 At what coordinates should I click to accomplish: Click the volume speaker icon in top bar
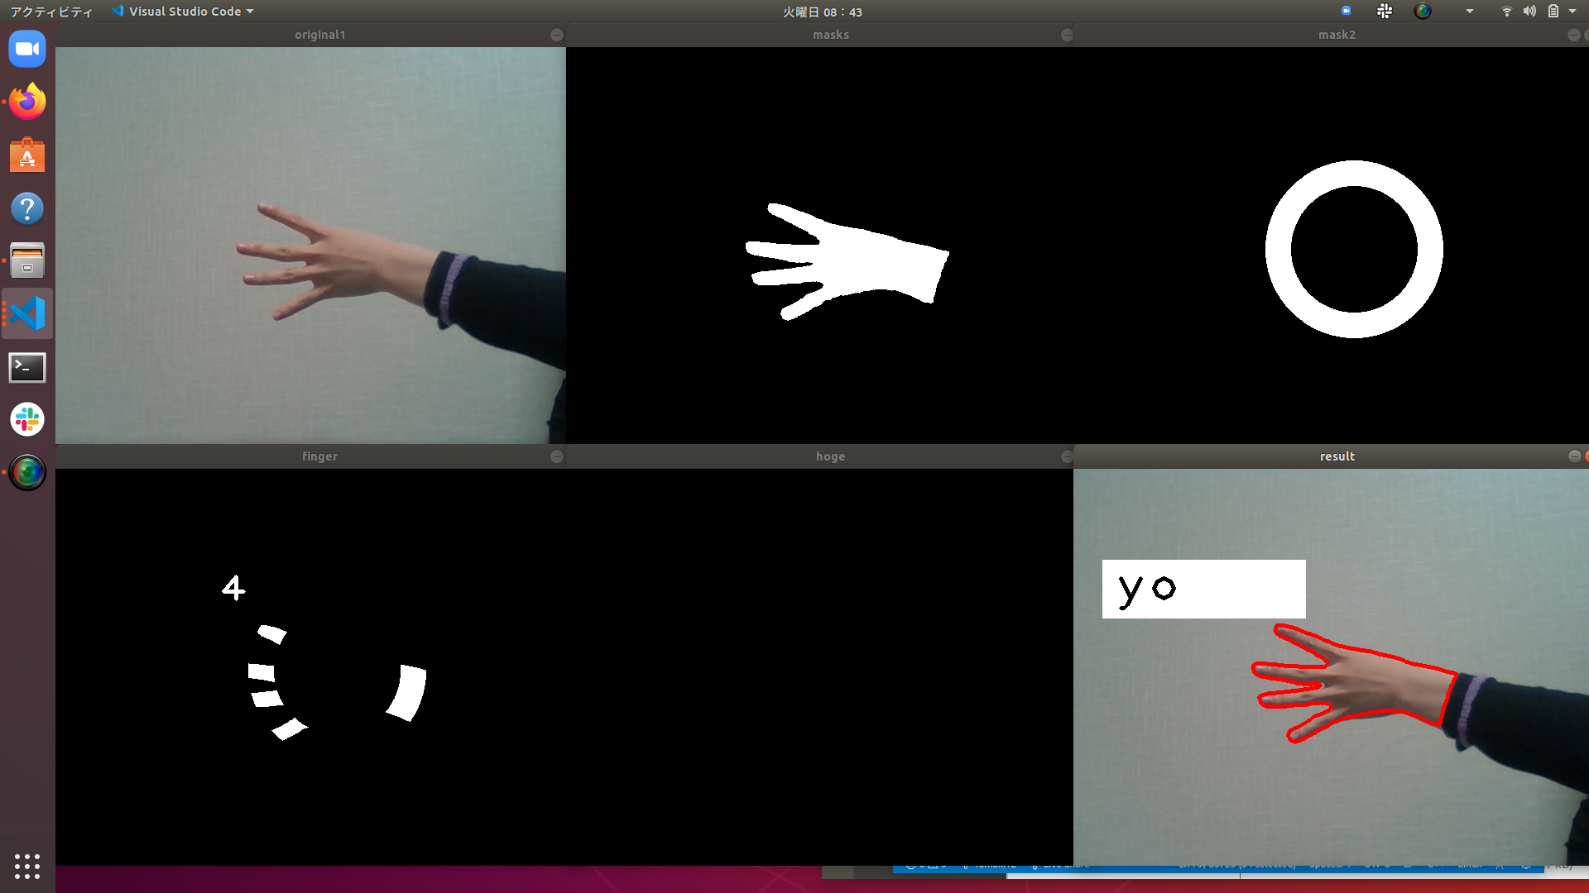click(1529, 12)
